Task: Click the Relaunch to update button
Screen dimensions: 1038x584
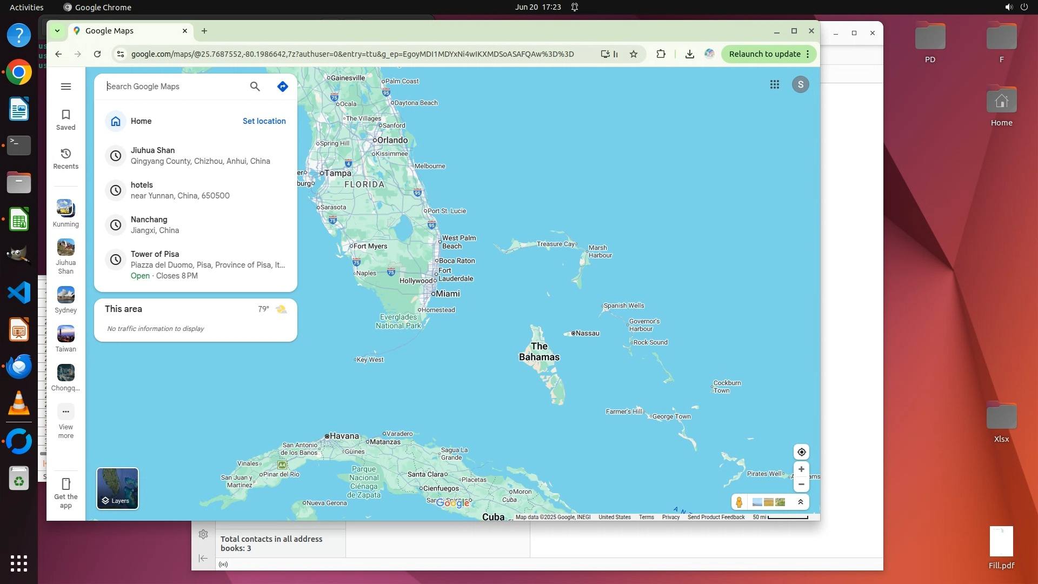Action: point(764,54)
